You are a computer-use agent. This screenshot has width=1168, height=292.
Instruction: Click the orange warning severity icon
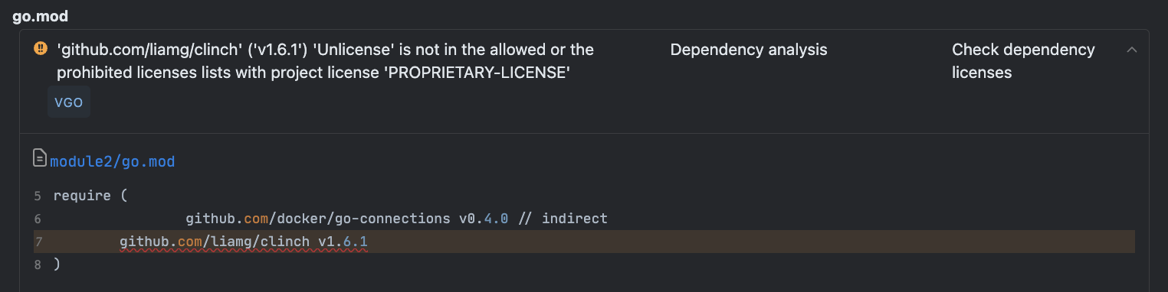(x=41, y=49)
